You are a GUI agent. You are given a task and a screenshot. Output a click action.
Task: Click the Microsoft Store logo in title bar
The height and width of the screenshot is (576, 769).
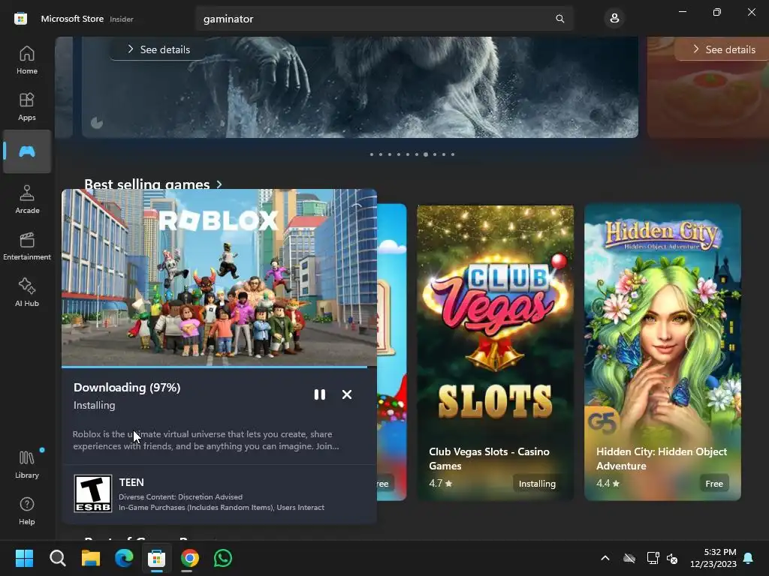[x=20, y=19]
